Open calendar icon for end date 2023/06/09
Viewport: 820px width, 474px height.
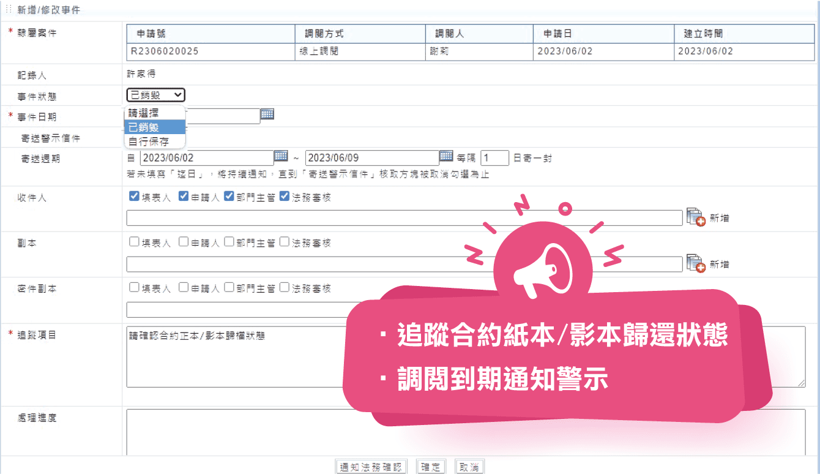point(446,156)
